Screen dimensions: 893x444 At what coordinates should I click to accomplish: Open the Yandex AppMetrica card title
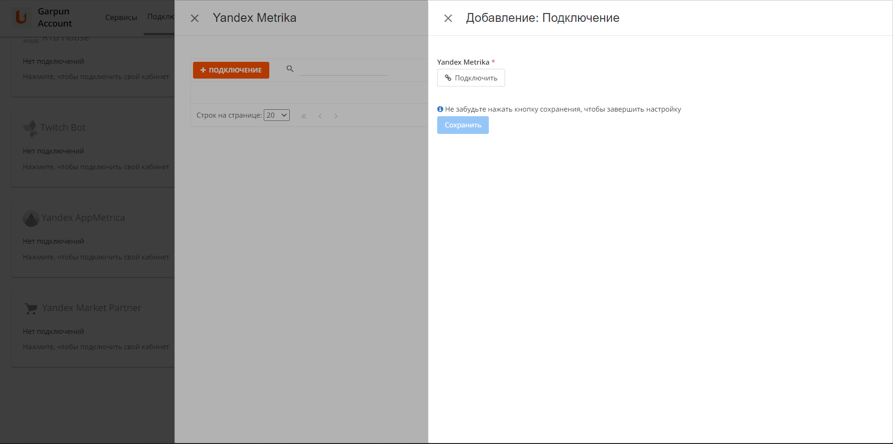click(83, 218)
